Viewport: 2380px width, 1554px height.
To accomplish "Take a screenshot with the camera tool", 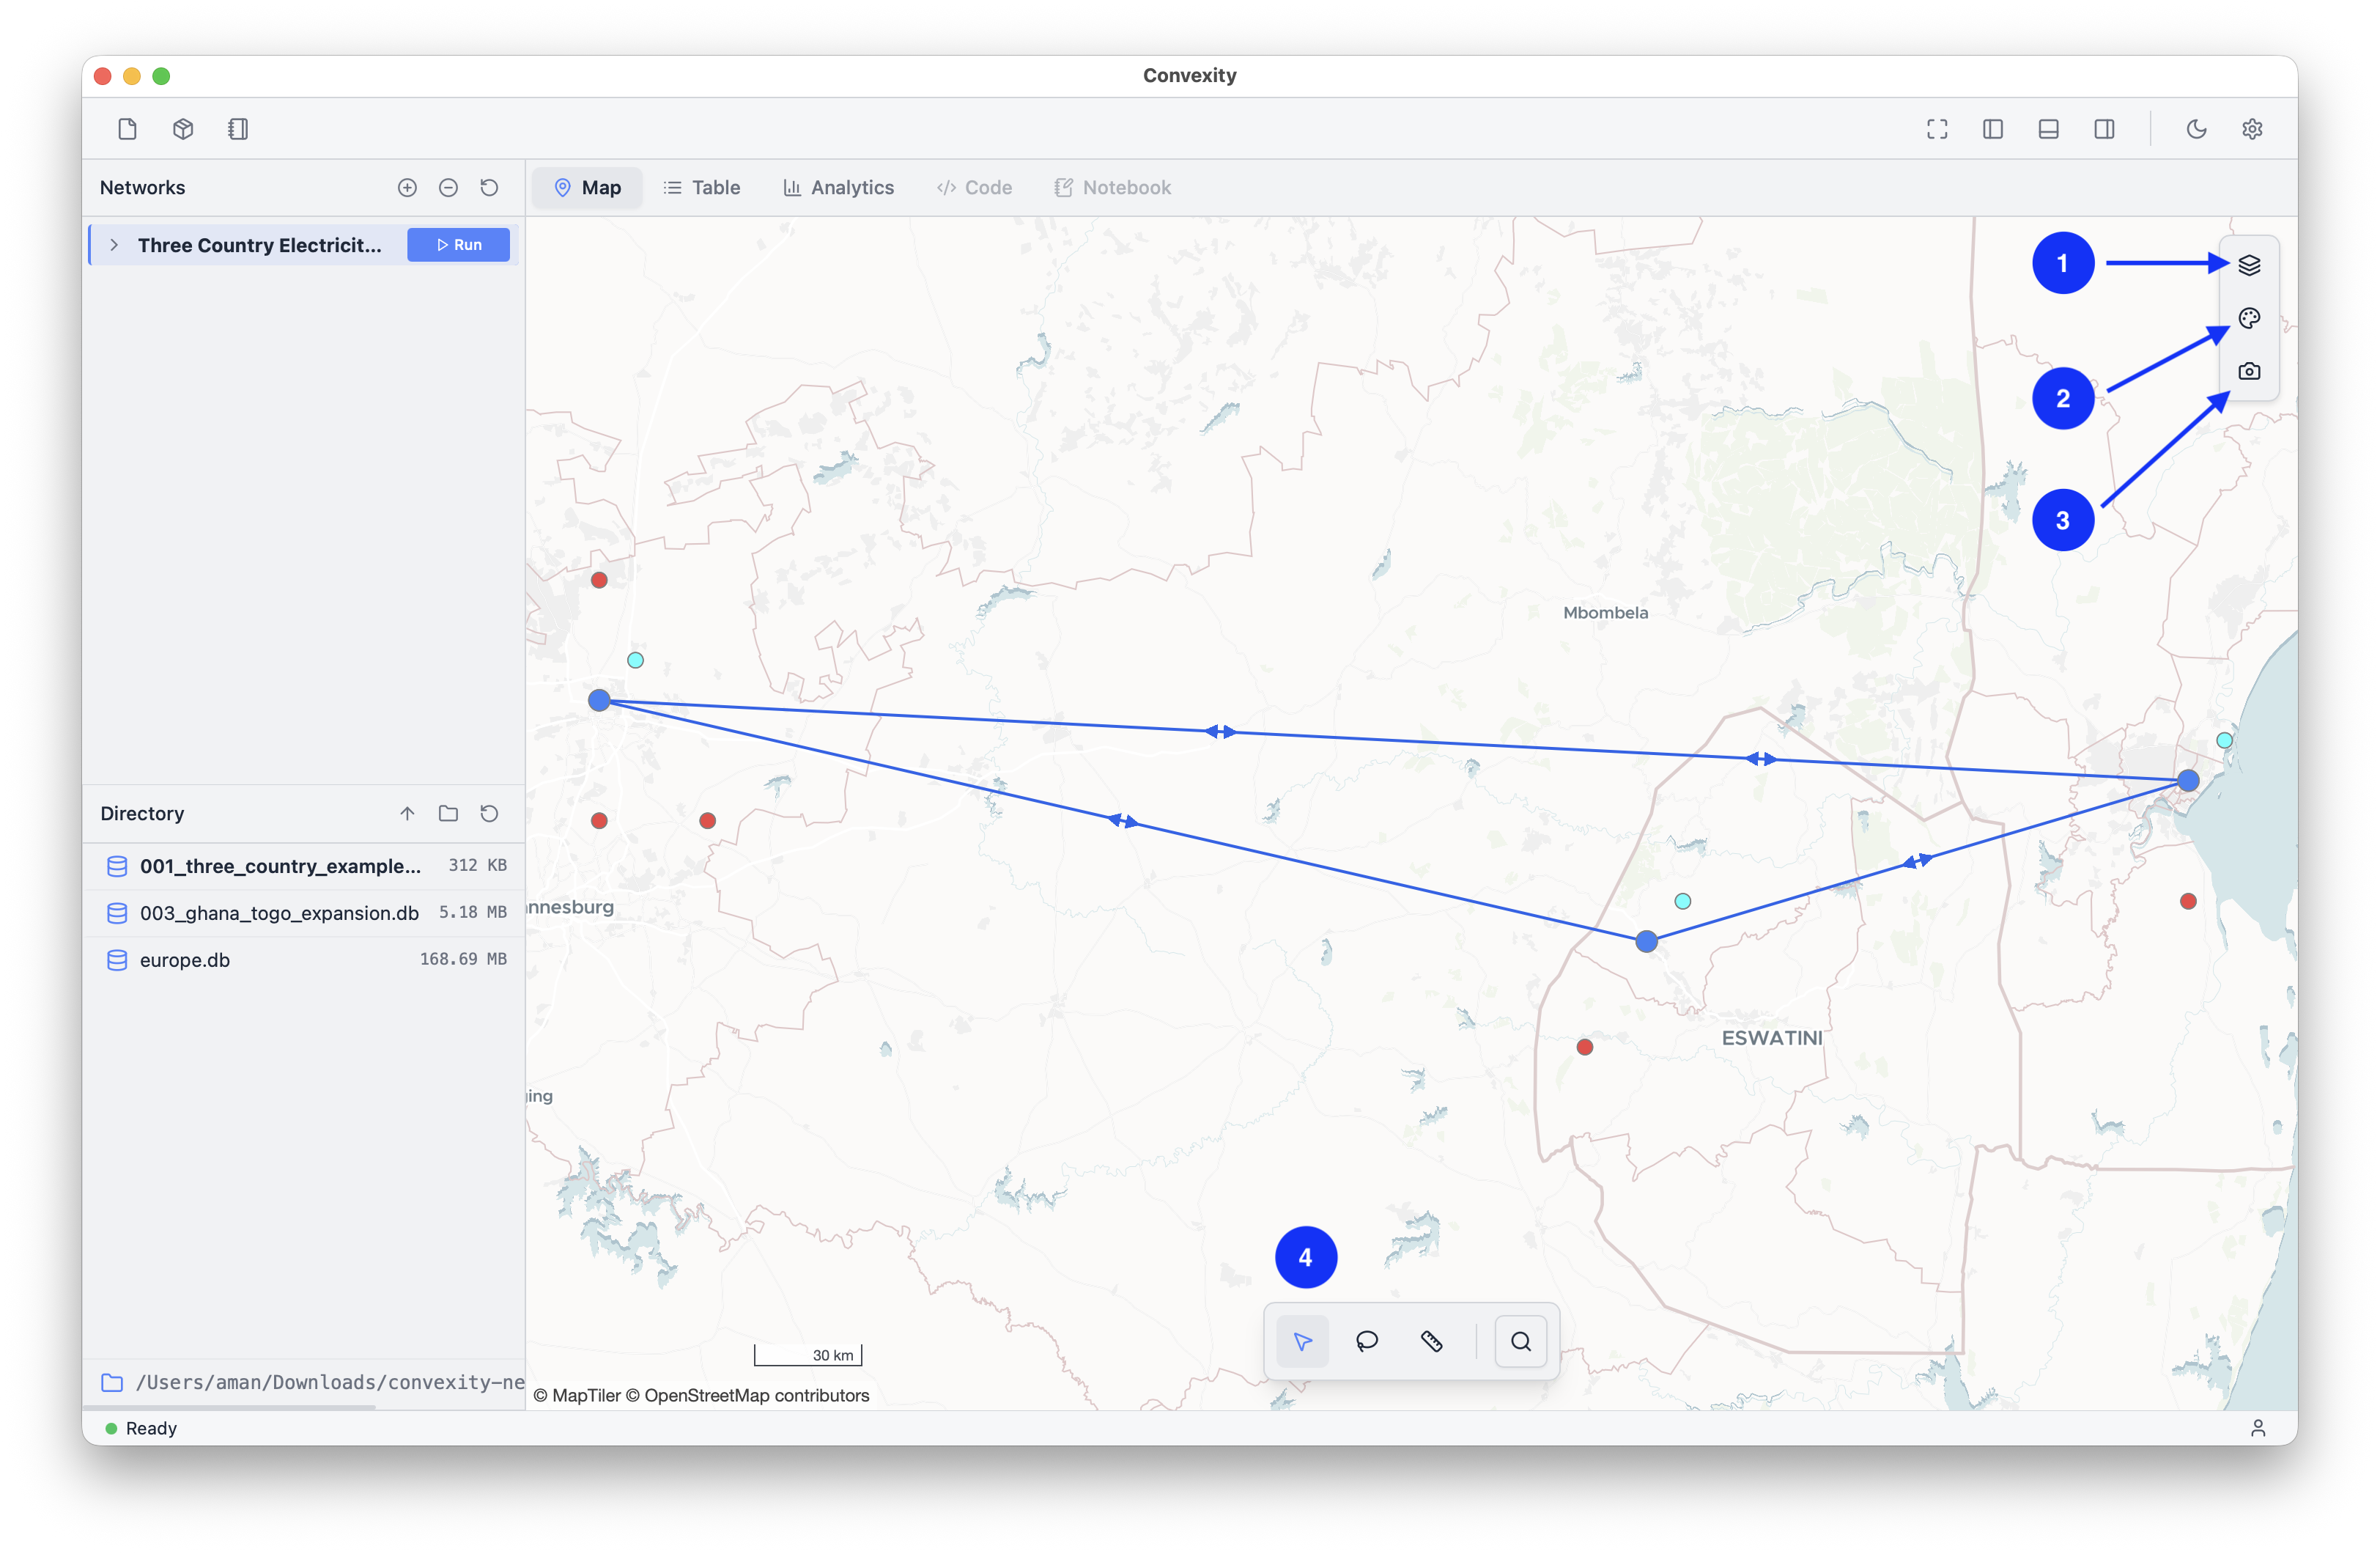I will click(x=2249, y=371).
